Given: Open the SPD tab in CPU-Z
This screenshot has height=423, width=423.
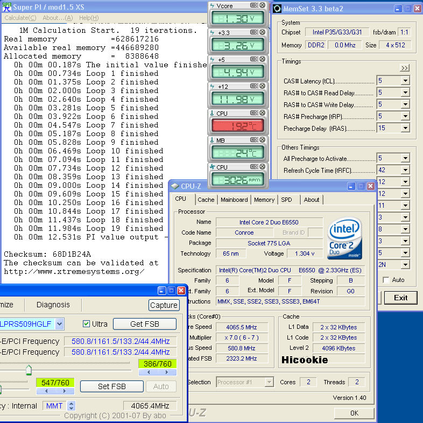Looking at the screenshot, I should (286, 200).
